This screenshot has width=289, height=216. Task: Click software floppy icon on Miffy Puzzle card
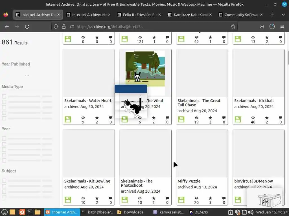pyautogui.click(x=181, y=200)
